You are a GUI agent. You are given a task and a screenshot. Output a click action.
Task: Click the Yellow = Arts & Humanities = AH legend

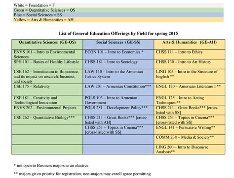[x=118, y=20]
